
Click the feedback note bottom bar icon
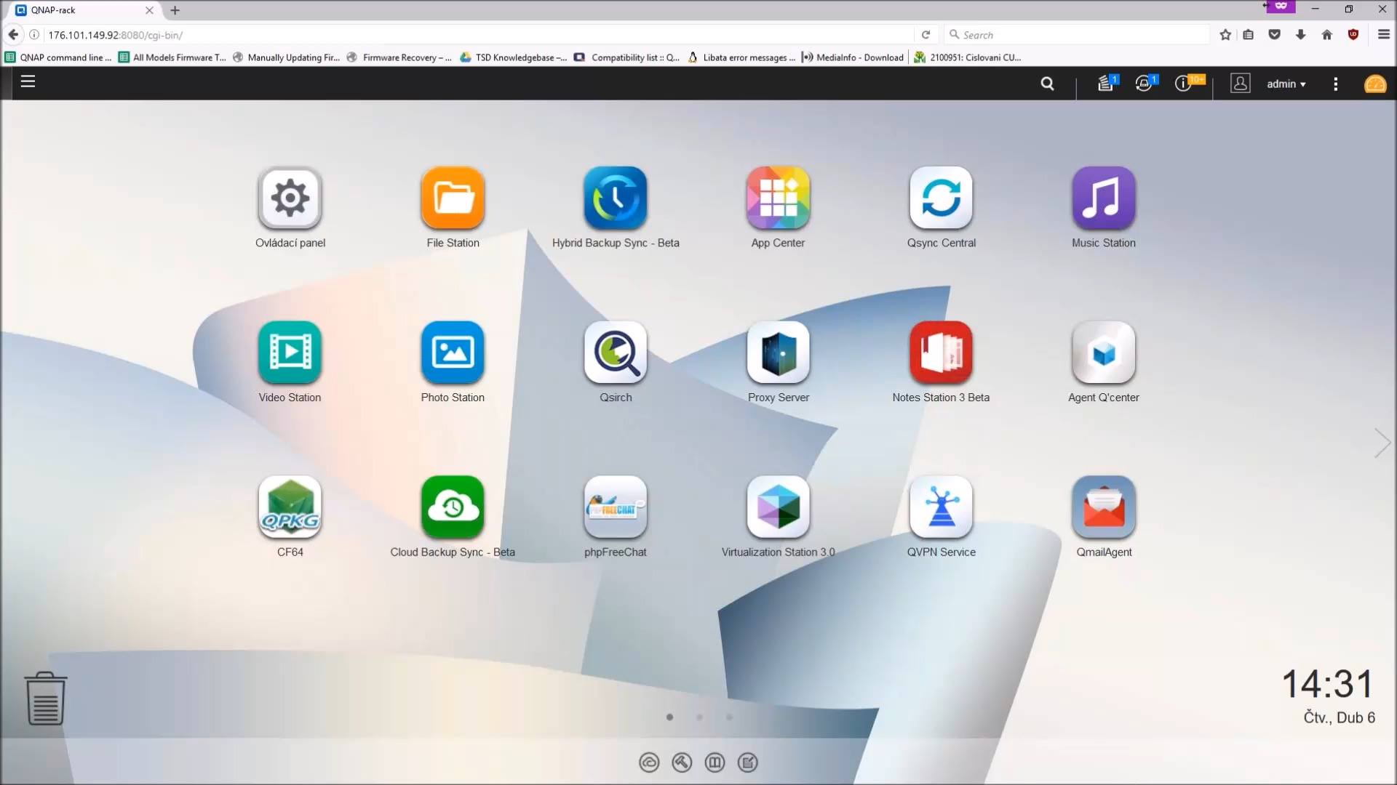(748, 762)
